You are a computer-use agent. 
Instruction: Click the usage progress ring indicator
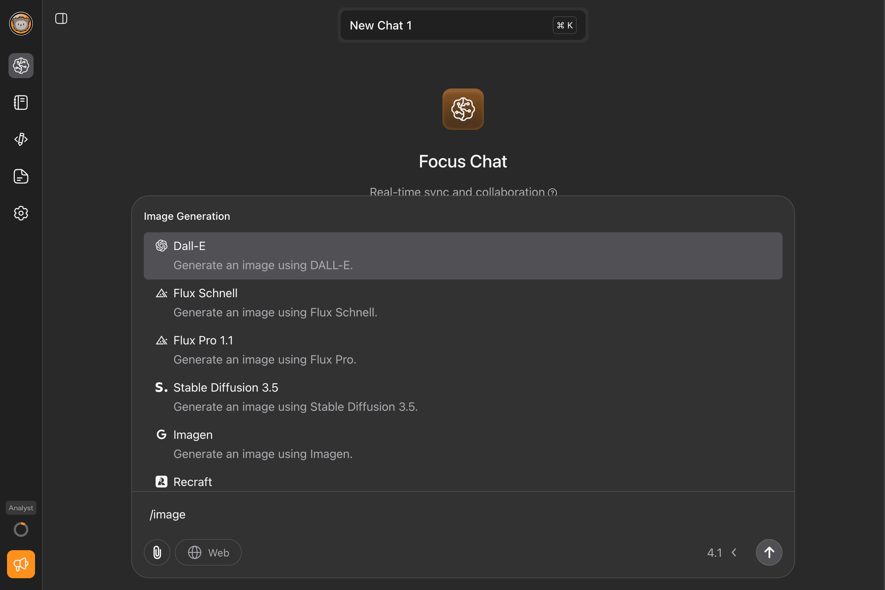click(21, 530)
